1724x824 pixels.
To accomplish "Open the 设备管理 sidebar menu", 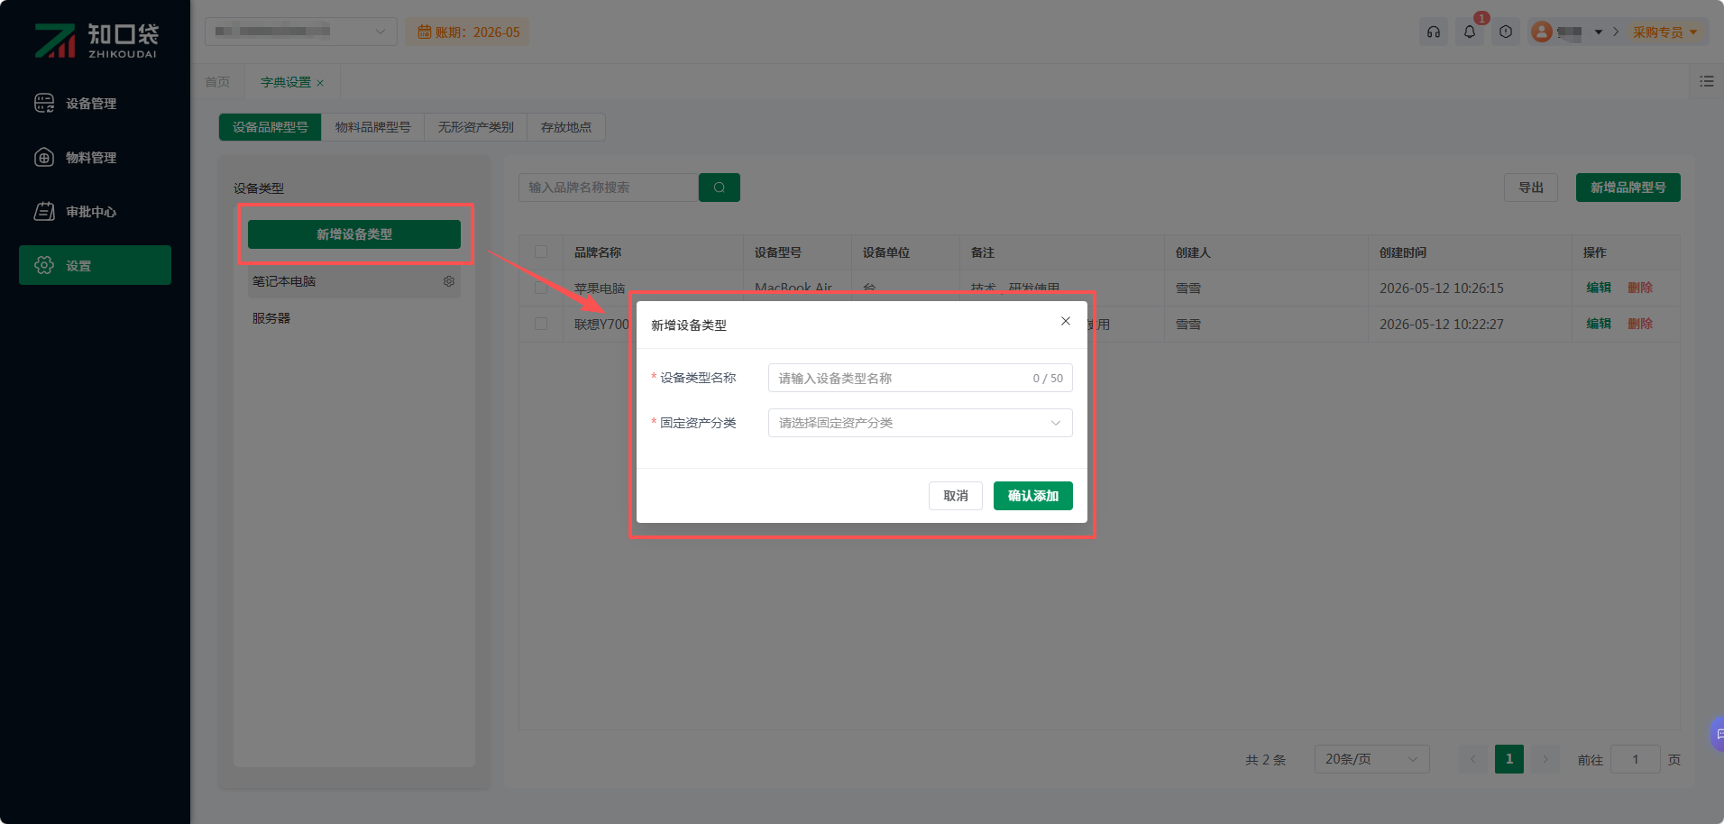I will click(x=95, y=104).
